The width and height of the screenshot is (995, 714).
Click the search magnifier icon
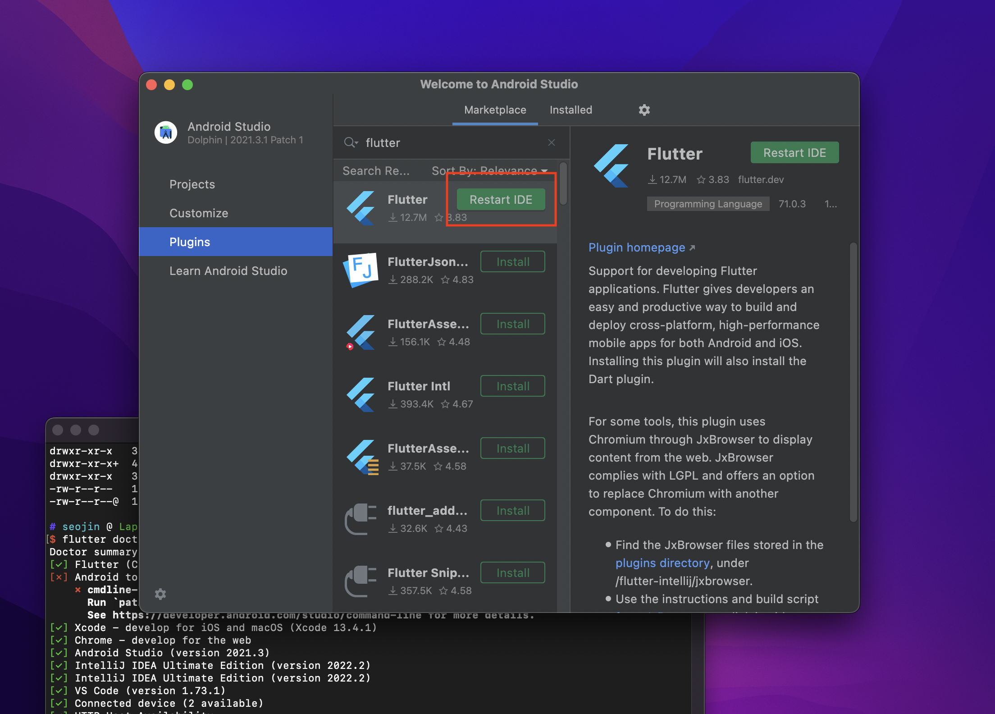click(x=350, y=143)
